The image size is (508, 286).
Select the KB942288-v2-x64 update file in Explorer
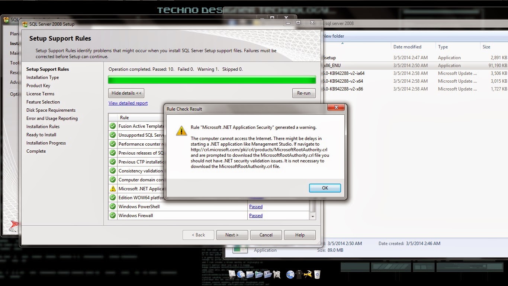tap(415, 81)
